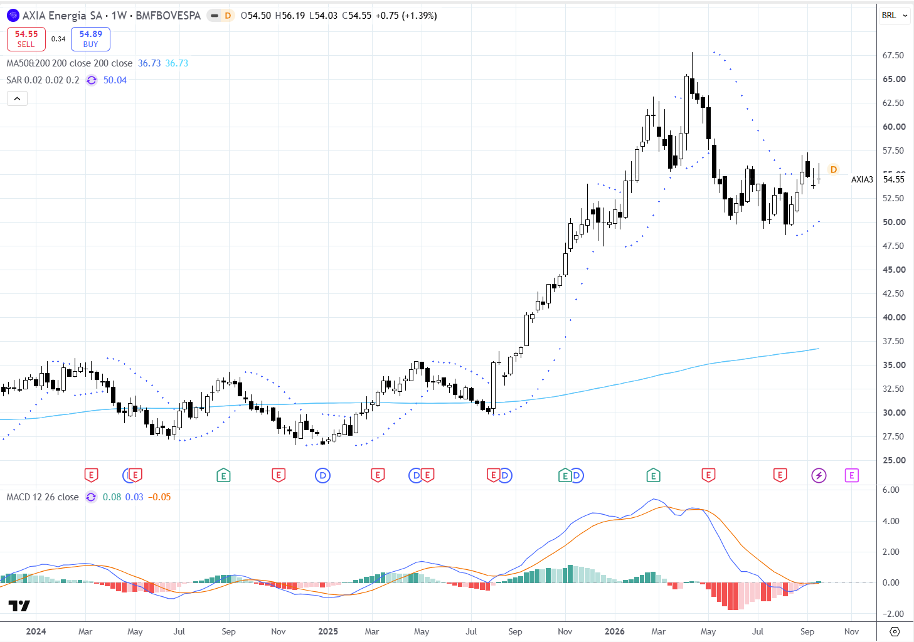914x642 pixels.
Task: Click the 54.55 SELL button
Action: 26,39
